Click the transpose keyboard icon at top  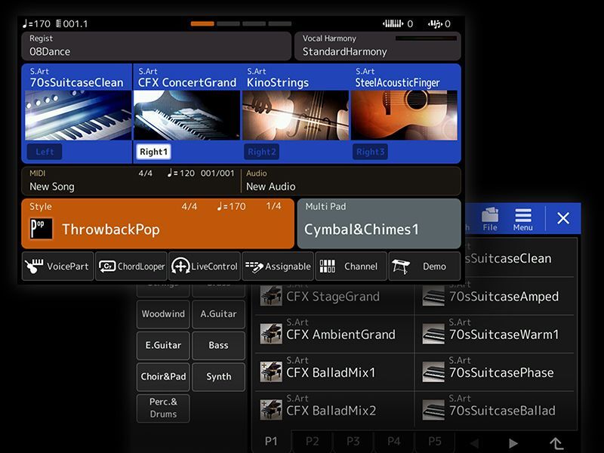pyautogui.click(x=393, y=24)
